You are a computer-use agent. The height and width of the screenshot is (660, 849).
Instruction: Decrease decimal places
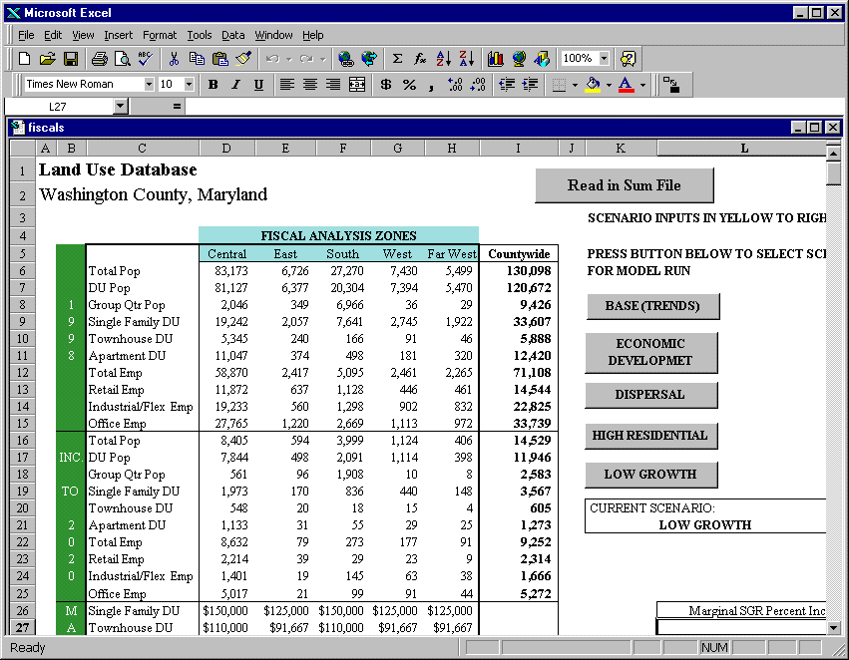pyautogui.click(x=478, y=85)
